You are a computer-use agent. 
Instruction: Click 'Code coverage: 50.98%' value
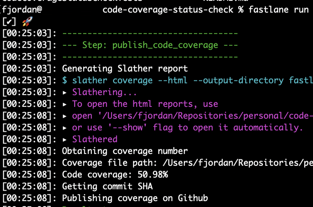pos(115,175)
